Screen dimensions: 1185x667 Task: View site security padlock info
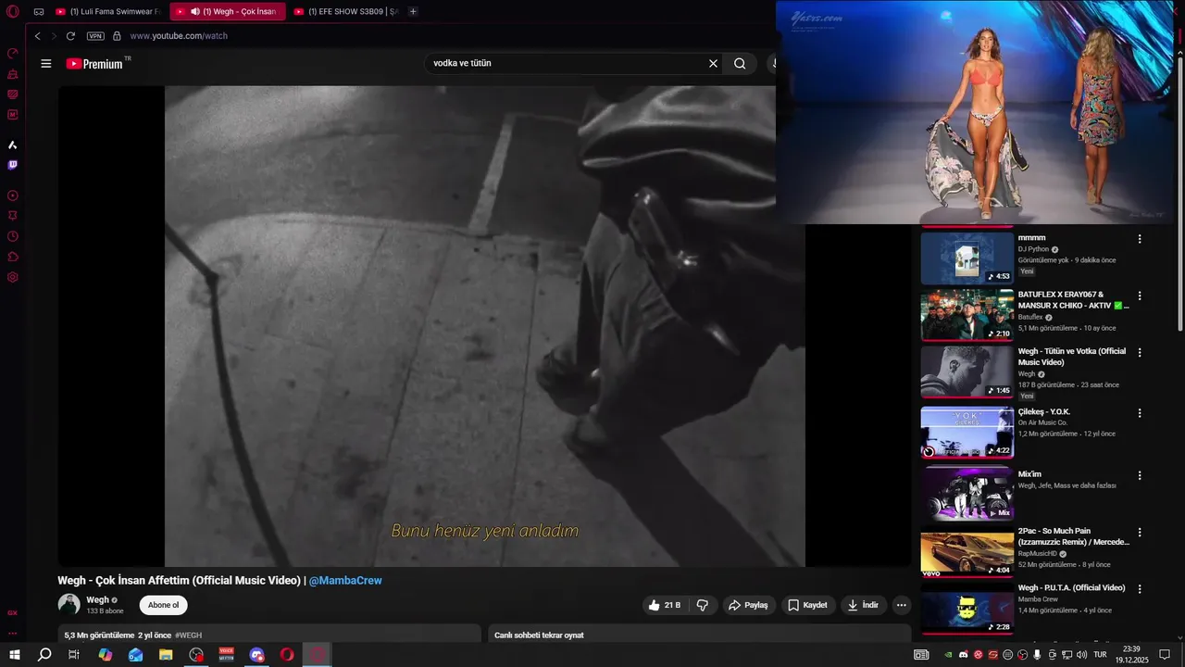[117, 36]
